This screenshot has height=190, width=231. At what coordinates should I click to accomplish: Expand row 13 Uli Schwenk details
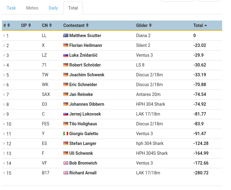(4, 153)
